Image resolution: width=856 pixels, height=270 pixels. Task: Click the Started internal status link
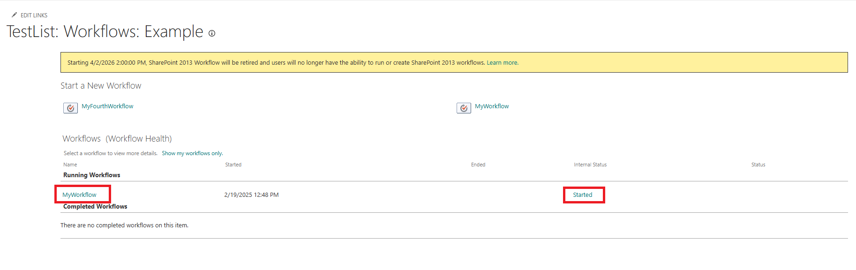[582, 195]
